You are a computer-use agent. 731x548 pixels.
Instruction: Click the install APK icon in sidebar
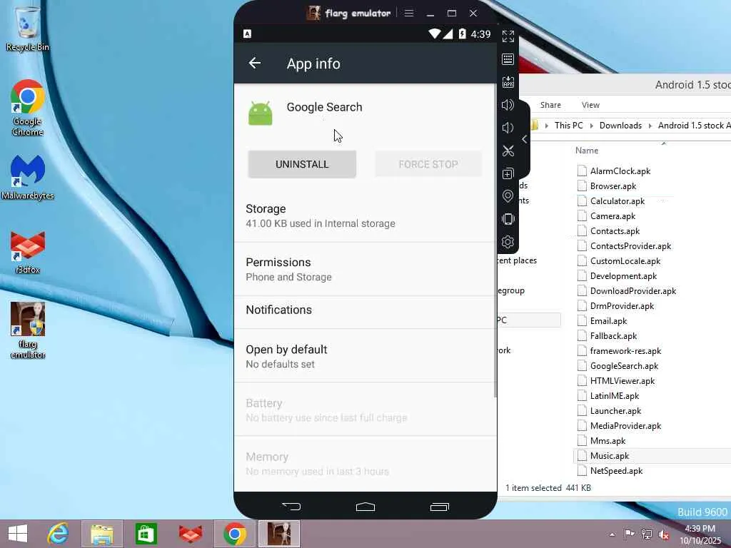pyautogui.click(x=508, y=82)
